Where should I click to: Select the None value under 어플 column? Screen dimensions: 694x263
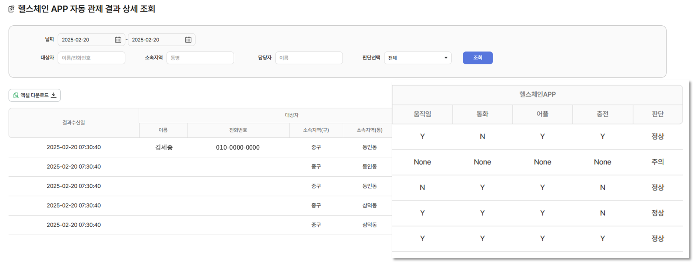(x=543, y=162)
